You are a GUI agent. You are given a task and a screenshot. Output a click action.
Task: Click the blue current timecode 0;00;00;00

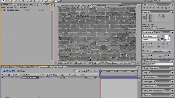9,71
